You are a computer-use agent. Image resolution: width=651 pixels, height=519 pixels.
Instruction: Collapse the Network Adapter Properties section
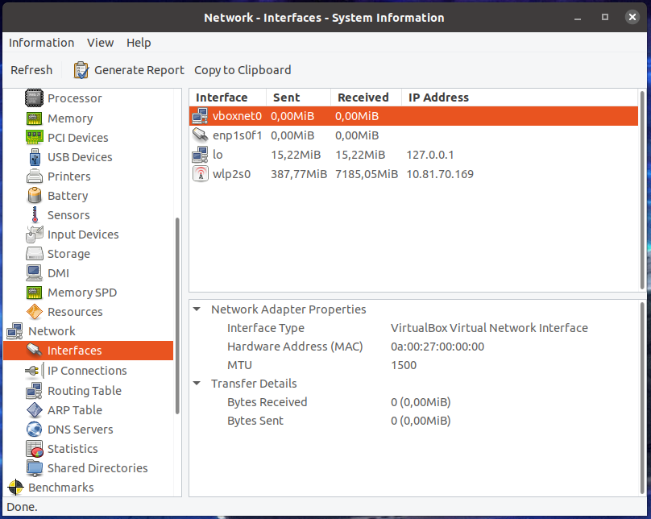pos(197,309)
